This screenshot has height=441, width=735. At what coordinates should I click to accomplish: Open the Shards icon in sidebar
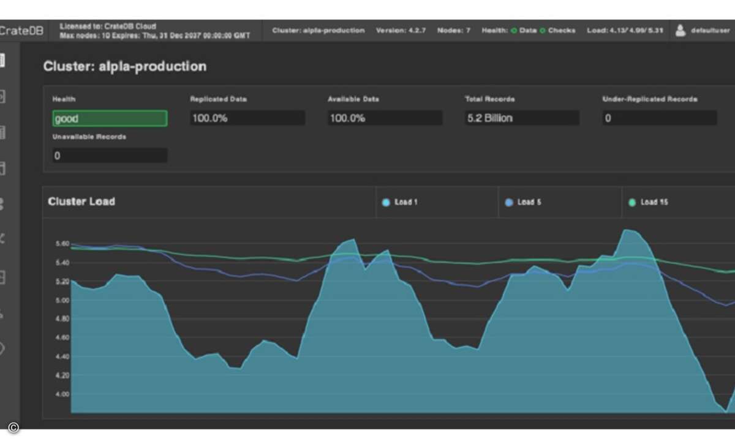[2, 277]
